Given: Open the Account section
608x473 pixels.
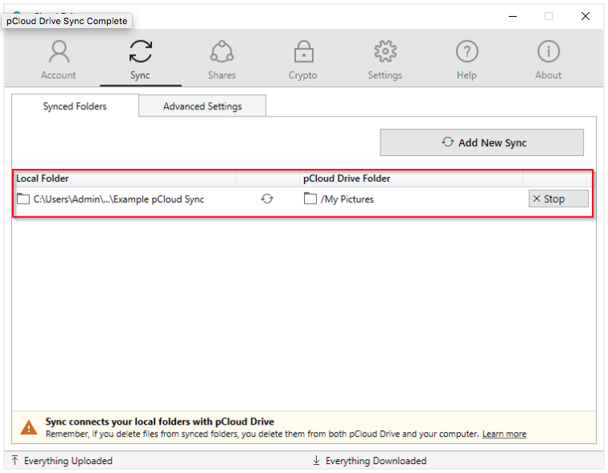Looking at the screenshot, I should [x=59, y=60].
